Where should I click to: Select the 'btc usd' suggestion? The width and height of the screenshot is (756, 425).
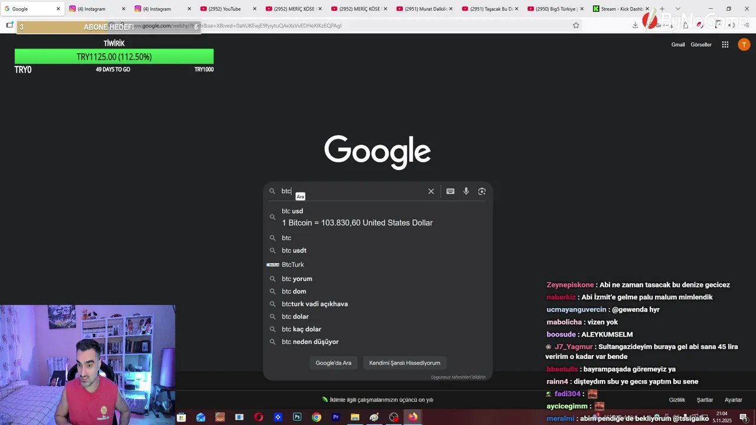click(x=377, y=217)
